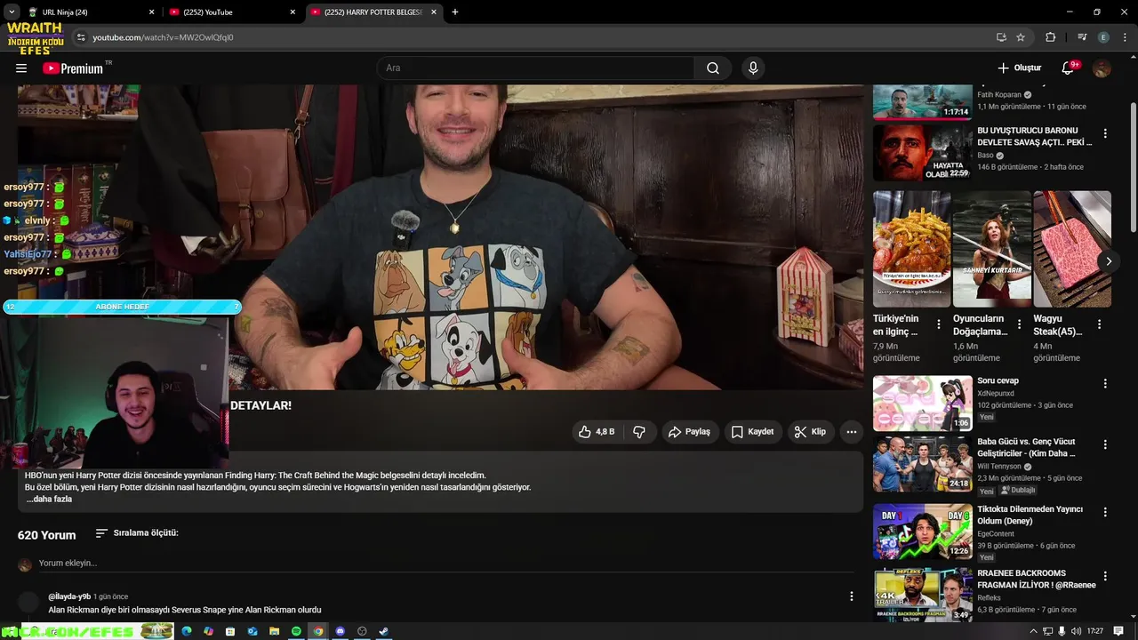Image resolution: width=1138 pixels, height=640 pixels.
Task: Open the video's three-dot more actions
Action: tap(851, 432)
